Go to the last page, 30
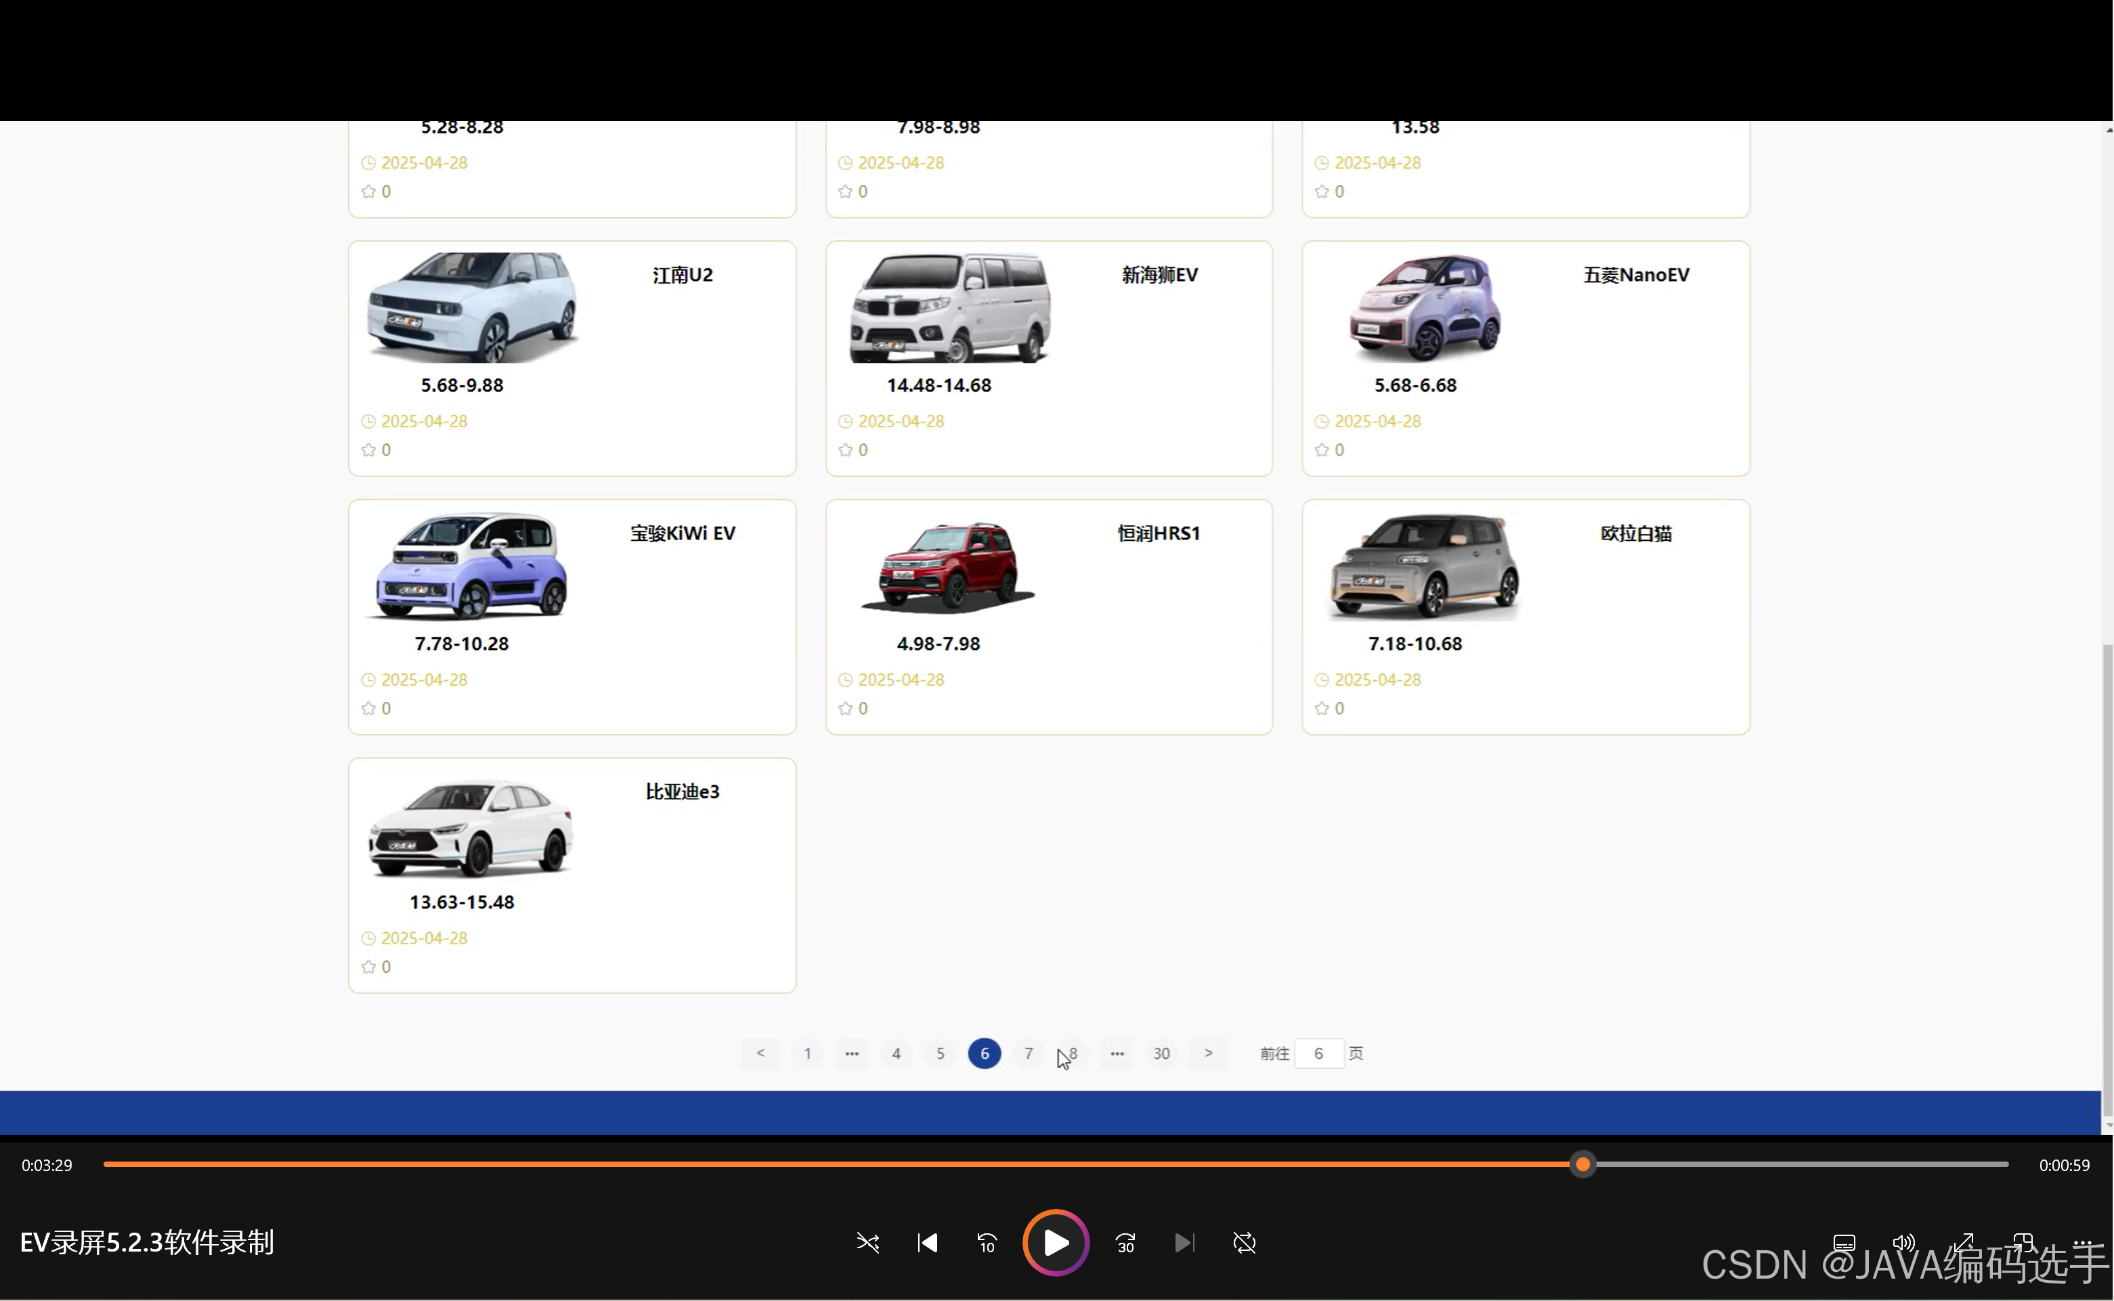The image size is (2114, 1301). click(x=1161, y=1053)
